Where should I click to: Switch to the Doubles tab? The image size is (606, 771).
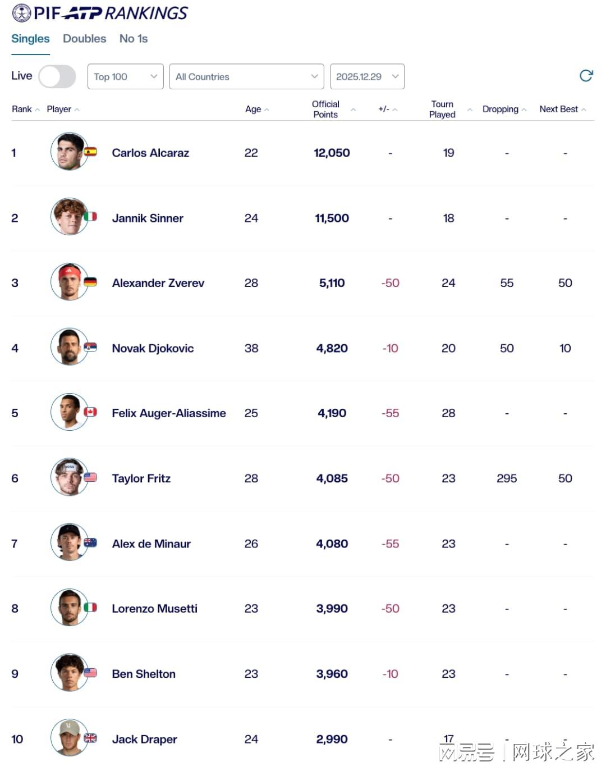pos(84,39)
